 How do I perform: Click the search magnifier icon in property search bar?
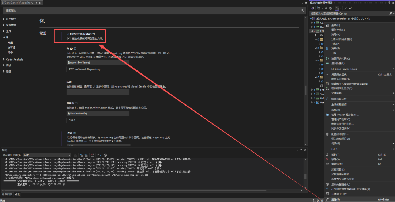pos(302,11)
